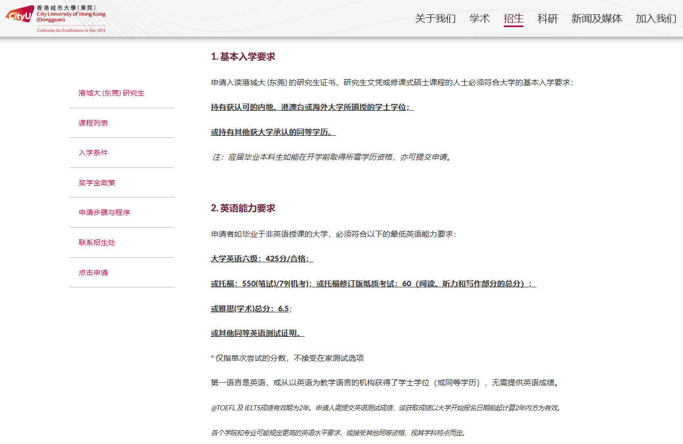Click the line 或雅思(学术)总分：6.5
The width and height of the screenshot is (683, 444).
pyautogui.click(x=251, y=309)
